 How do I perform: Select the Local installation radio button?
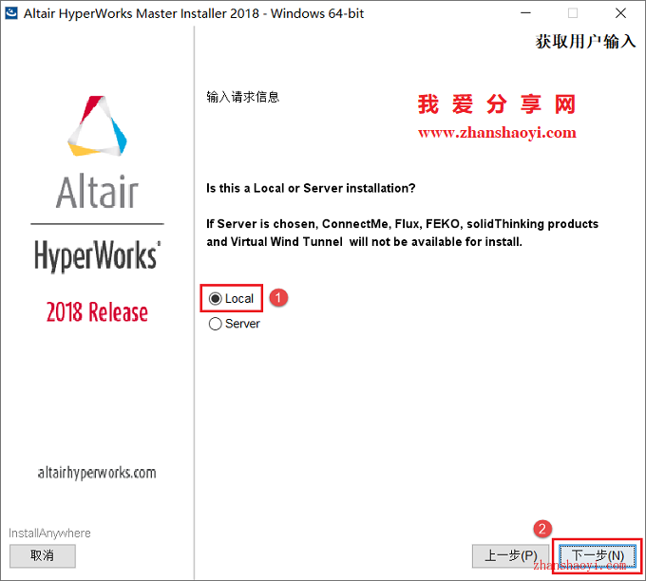(x=215, y=298)
